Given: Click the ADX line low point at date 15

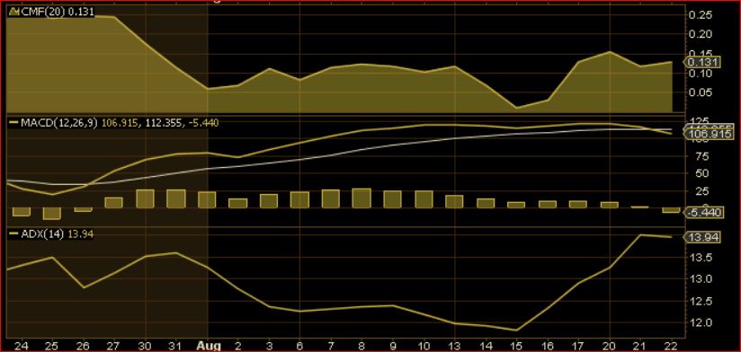Looking at the screenshot, I should click(x=516, y=330).
